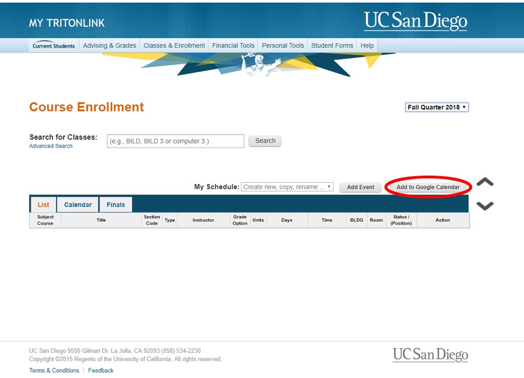Select the List view tab

(x=43, y=205)
